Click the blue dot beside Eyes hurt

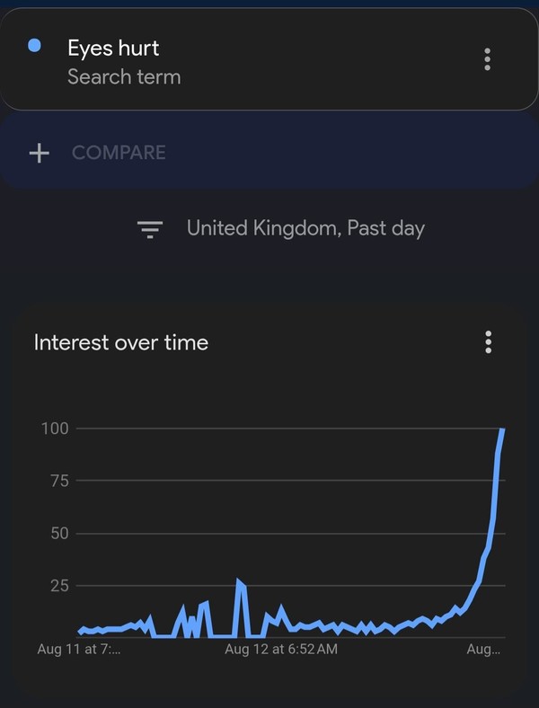34,45
